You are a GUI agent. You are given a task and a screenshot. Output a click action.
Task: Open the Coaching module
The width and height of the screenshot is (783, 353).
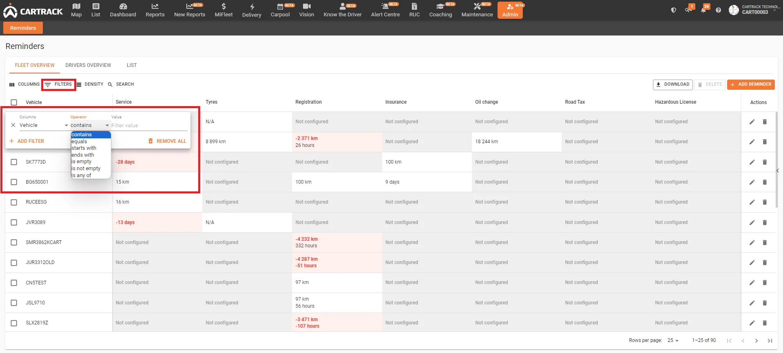(440, 10)
